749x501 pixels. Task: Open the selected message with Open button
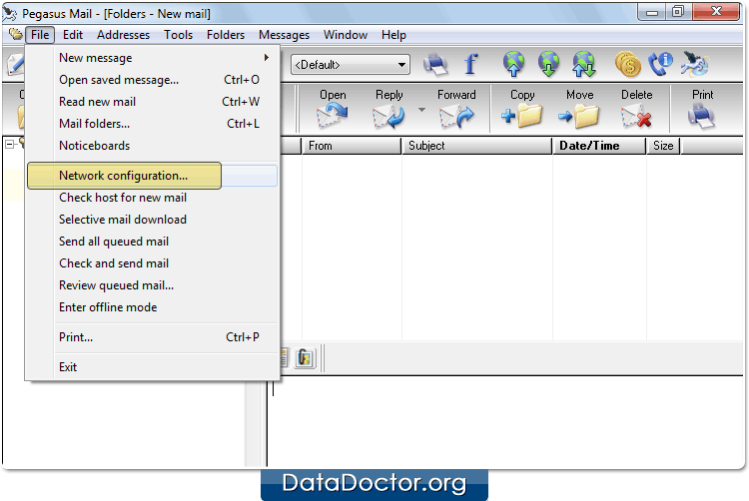coord(333,109)
